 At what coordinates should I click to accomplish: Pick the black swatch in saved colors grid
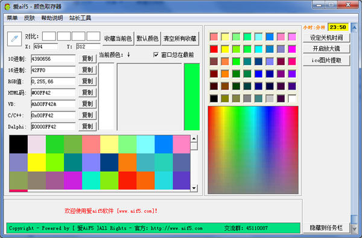click(19, 145)
